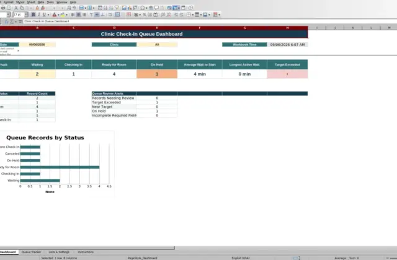The image size is (397, 260).
Task: Click the Clone Formatting paintbrush icon
Action: 37,8
